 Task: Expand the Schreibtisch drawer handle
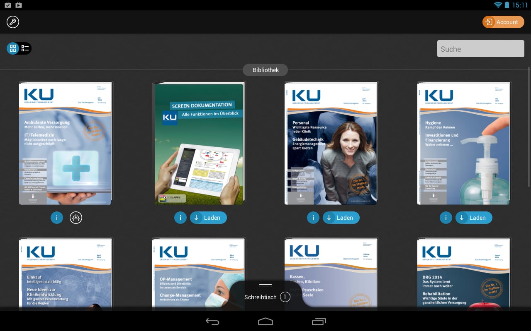click(265, 285)
